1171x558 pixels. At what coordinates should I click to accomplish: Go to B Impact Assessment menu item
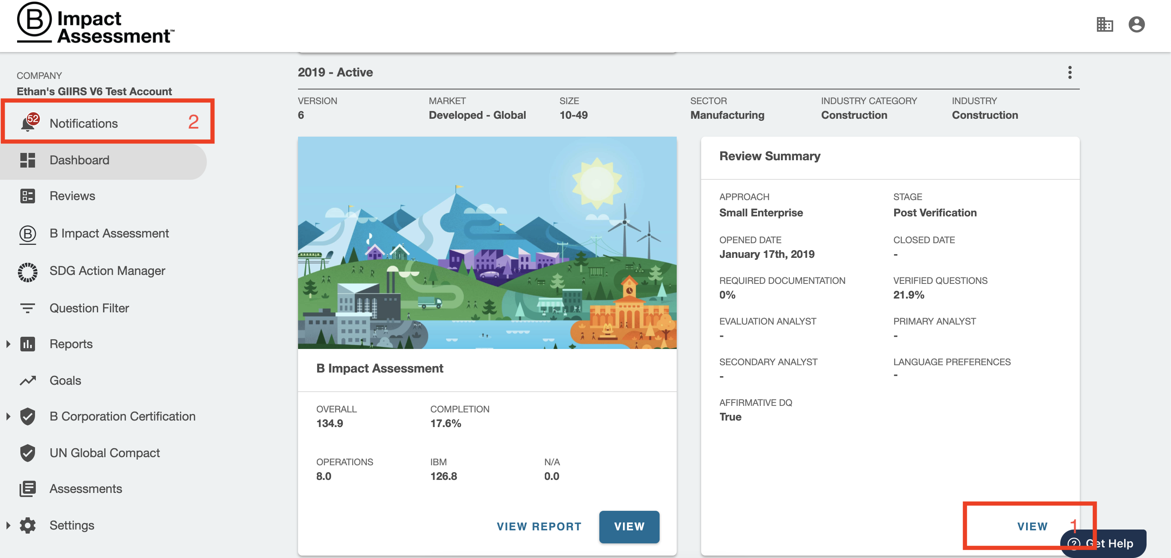click(x=109, y=233)
